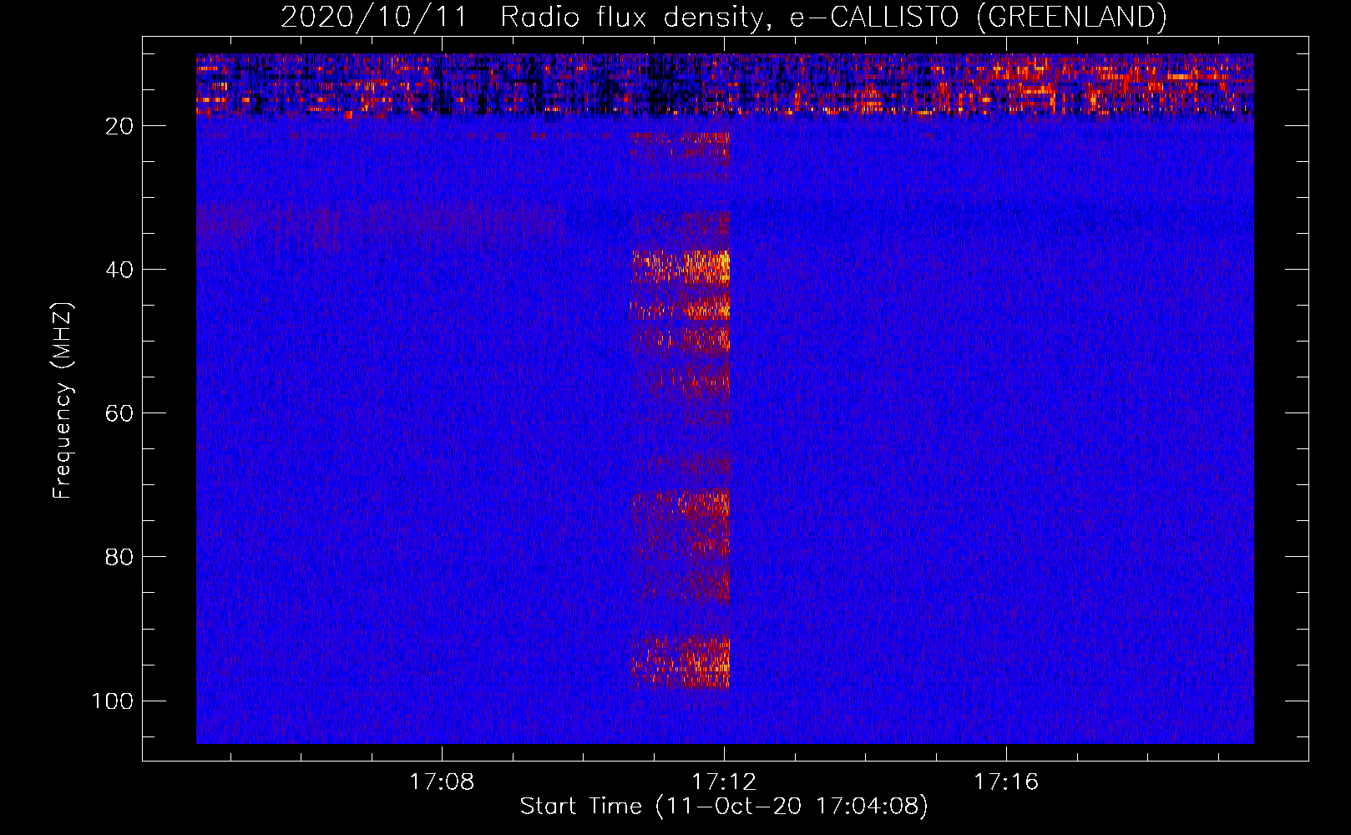Screen dimensions: 1351x835
Task: Click the 80 frequency tick label
Action: coord(119,557)
